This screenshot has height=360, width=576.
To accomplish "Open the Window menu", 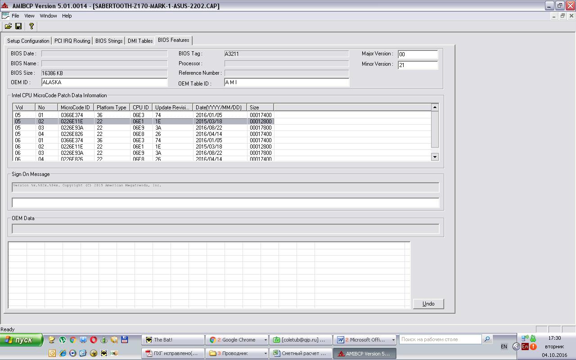I will (x=48, y=16).
